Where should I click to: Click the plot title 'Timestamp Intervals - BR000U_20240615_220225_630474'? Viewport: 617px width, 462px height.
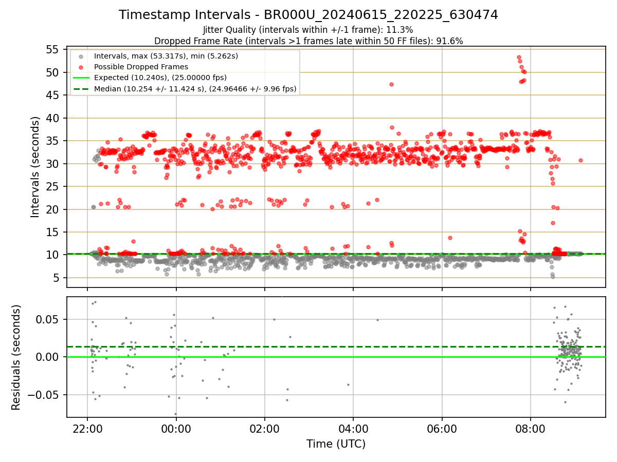point(308,15)
